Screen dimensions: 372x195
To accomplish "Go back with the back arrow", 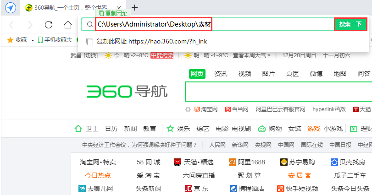I will pyautogui.click(x=11, y=25).
